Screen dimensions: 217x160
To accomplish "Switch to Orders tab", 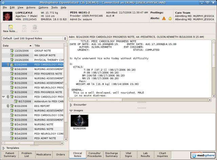I will tap(60, 155).
